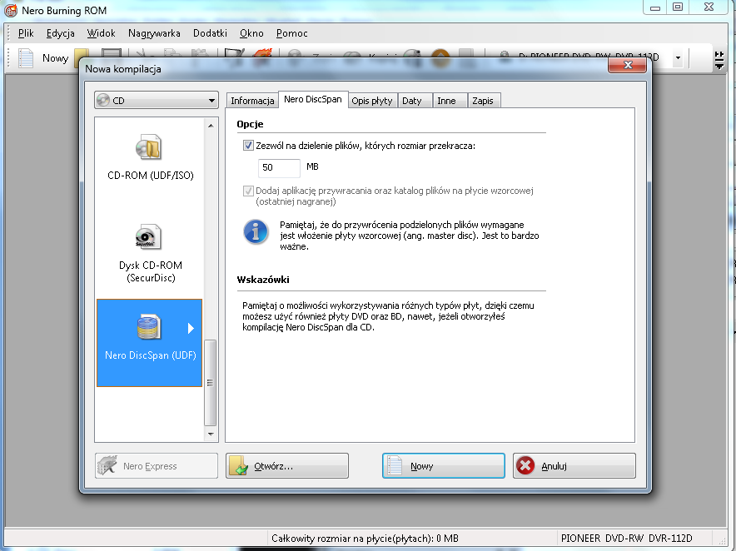Click the toolbar overflow handle at the right edge

click(x=719, y=60)
